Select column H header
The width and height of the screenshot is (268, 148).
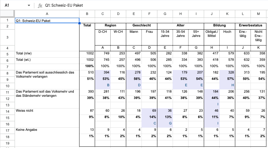(x=181, y=14)
